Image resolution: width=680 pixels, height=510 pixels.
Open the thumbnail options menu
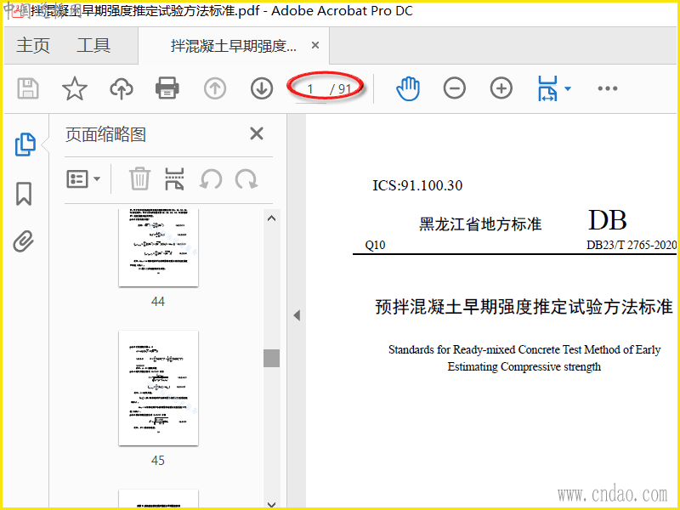pos(83,178)
